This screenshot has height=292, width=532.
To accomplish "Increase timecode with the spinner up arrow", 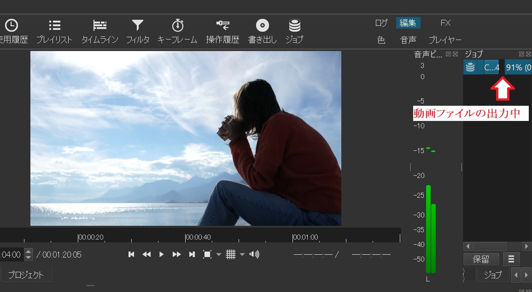I will coord(29,252).
